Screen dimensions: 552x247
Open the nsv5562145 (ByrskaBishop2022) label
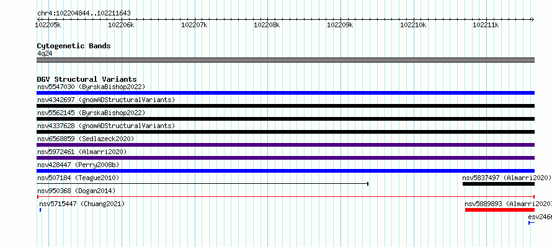[91, 113]
